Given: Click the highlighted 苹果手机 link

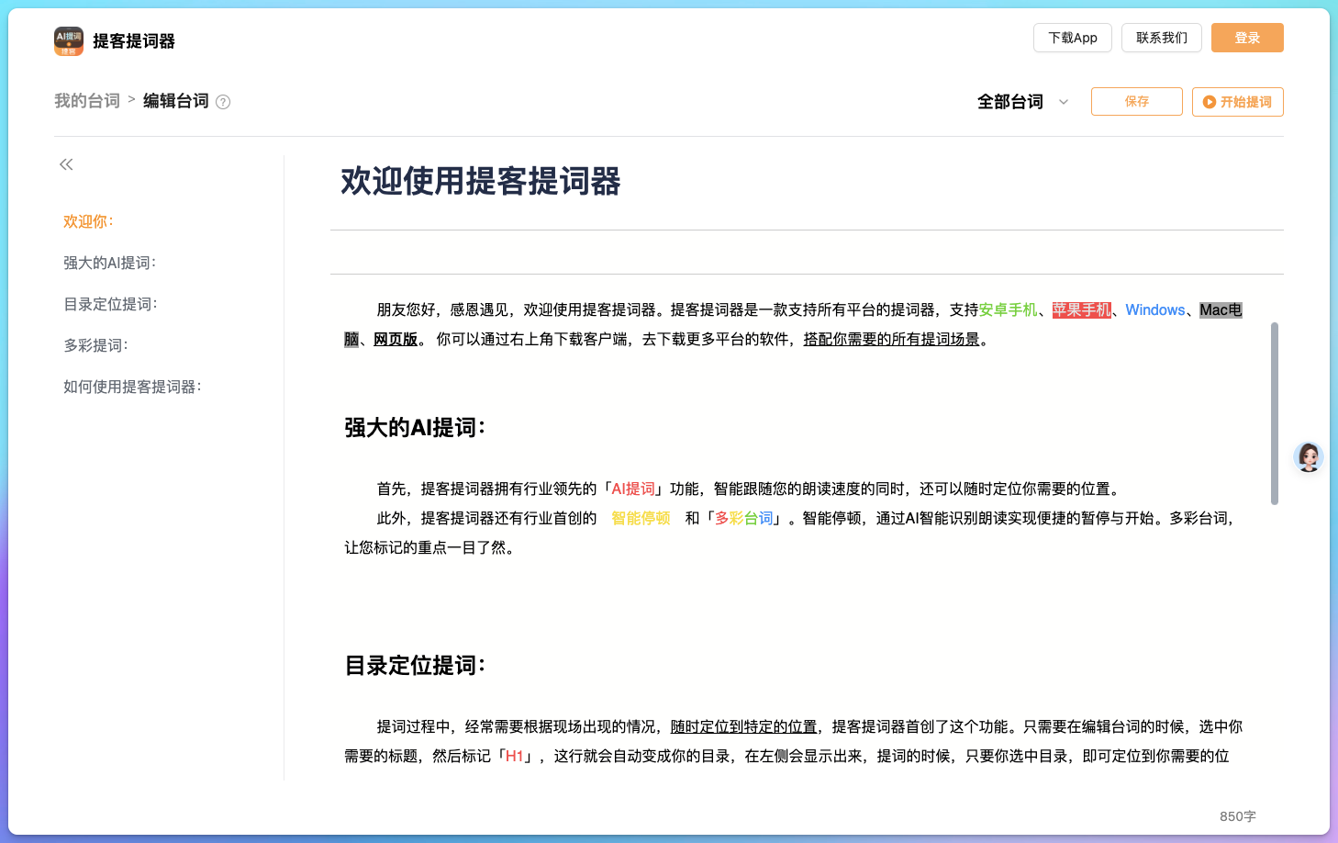Looking at the screenshot, I should click(1081, 309).
